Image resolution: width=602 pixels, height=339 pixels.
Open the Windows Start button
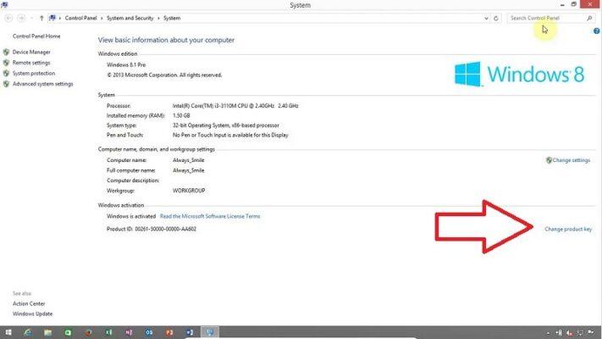(8, 332)
